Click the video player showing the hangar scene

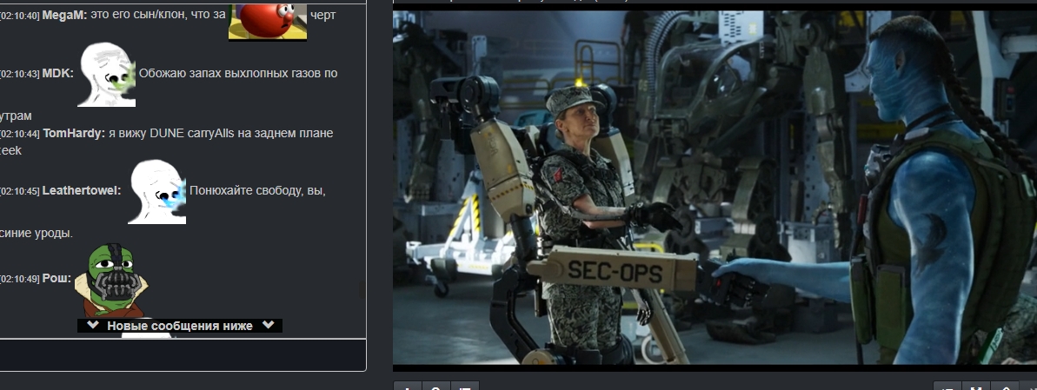[715, 187]
